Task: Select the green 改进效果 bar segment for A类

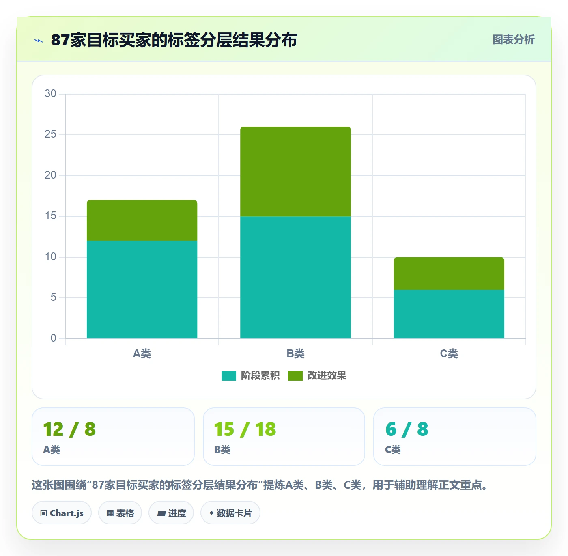Action: (x=142, y=220)
